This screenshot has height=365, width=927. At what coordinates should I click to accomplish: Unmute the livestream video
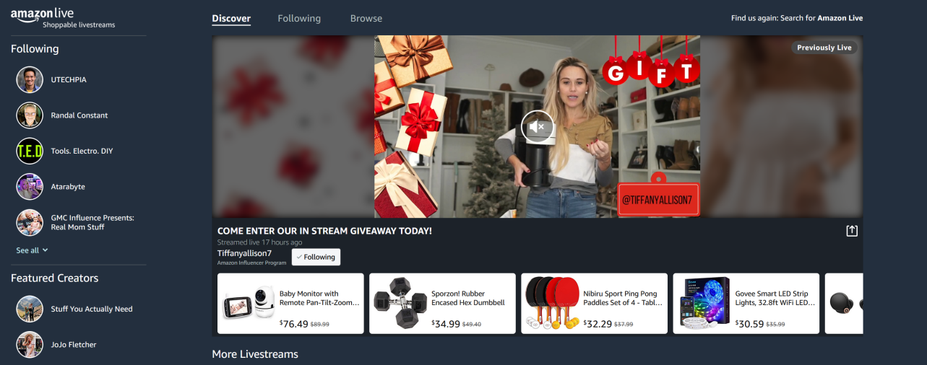(538, 127)
